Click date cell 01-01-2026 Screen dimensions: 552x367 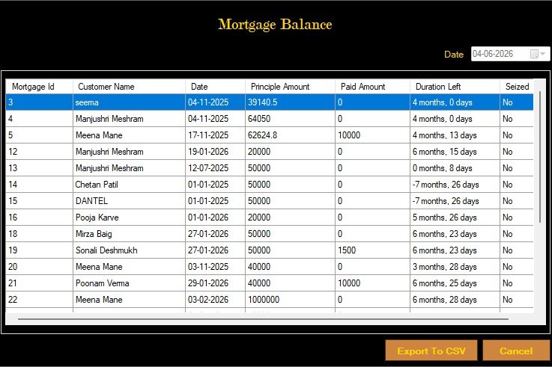click(x=215, y=218)
